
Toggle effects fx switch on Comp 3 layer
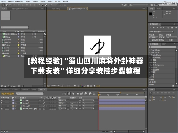(x=46, y=106)
